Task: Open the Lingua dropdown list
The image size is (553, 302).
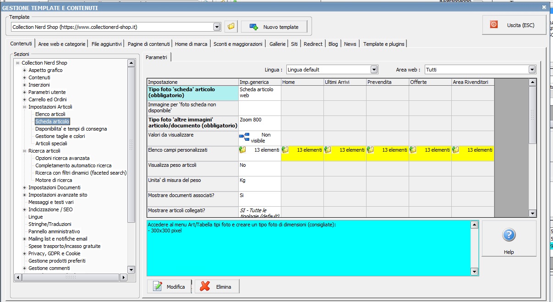Action: click(x=374, y=70)
